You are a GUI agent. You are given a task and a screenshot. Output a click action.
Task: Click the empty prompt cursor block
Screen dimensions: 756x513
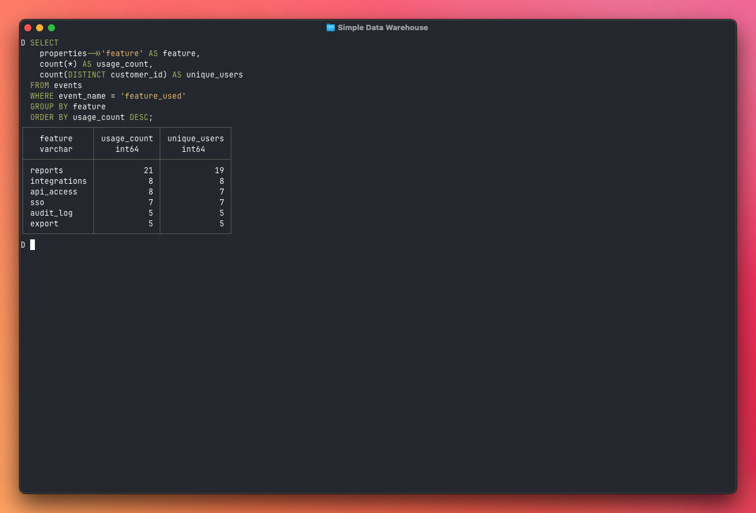click(x=33, y=245)
